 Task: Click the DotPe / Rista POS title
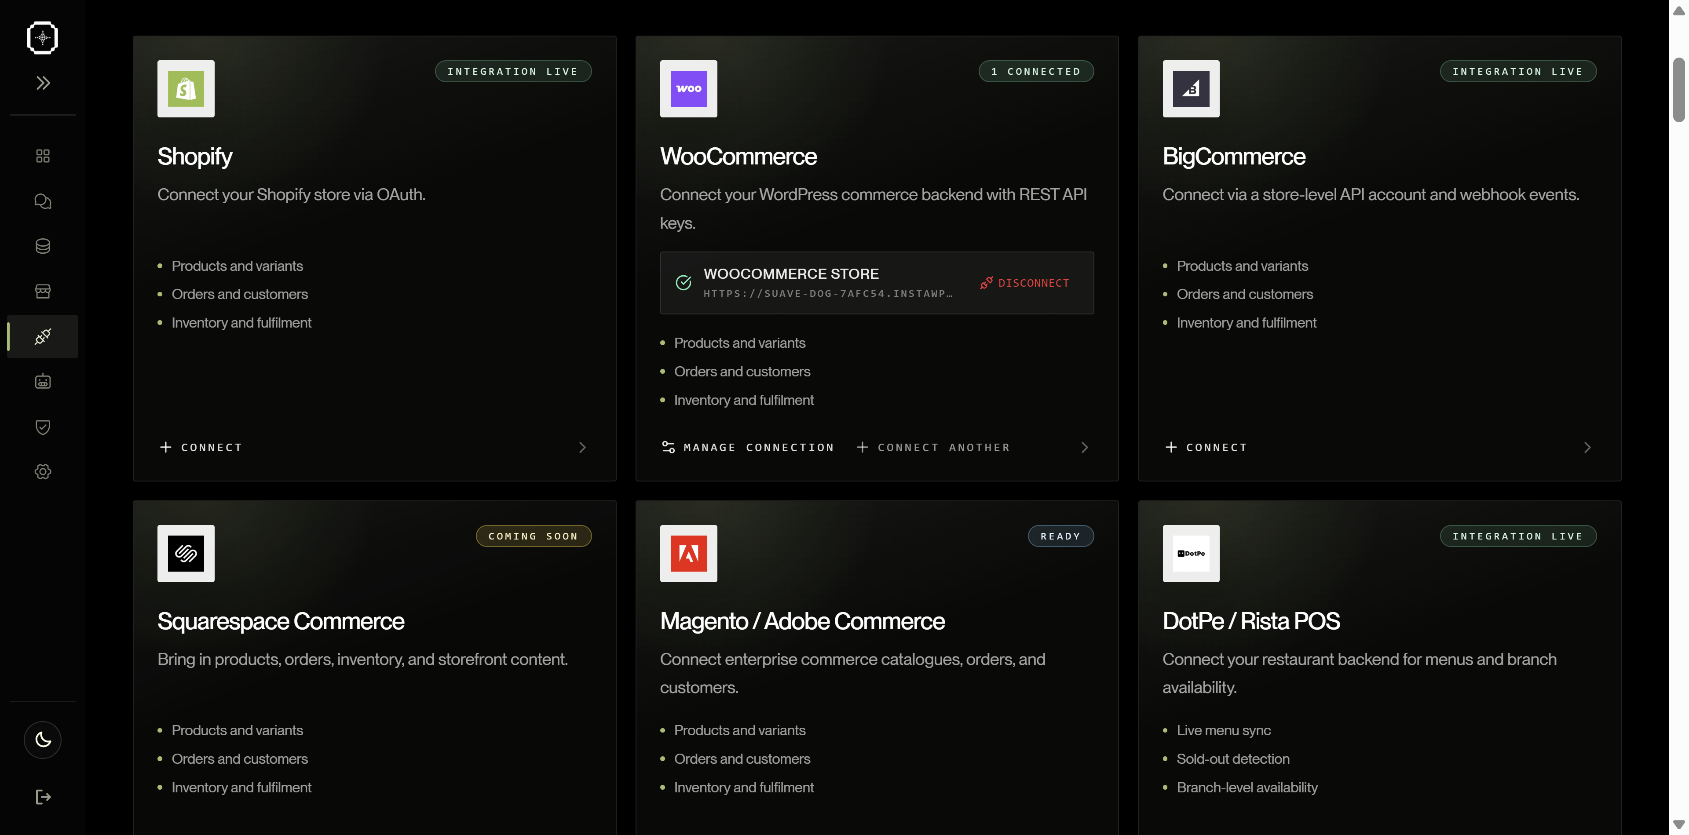point(1251,621)
